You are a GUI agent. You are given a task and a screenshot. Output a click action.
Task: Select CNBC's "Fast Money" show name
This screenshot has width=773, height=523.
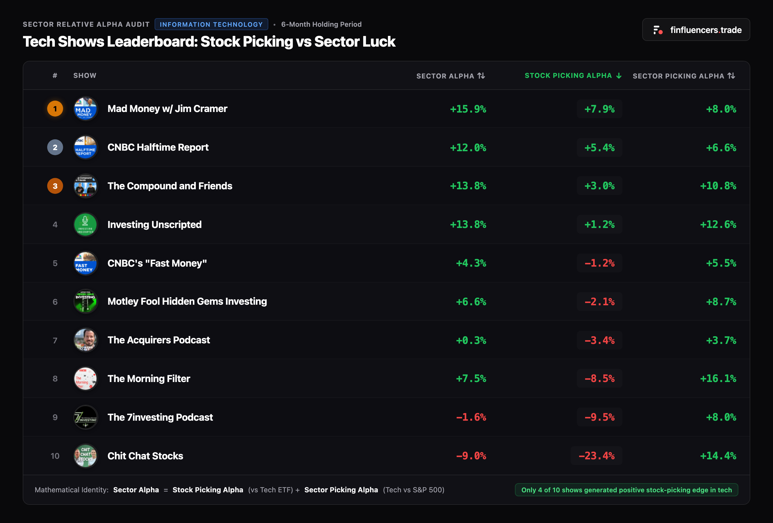pos(157,263)
